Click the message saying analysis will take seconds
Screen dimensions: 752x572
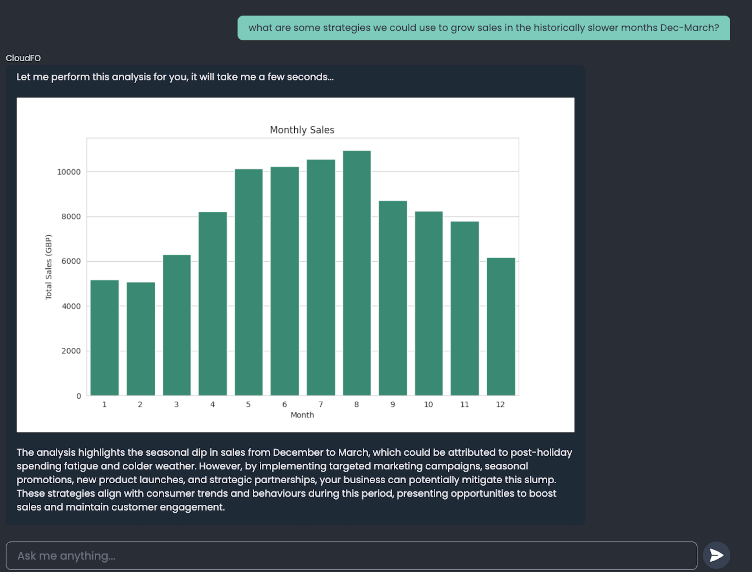click(175, 77)
